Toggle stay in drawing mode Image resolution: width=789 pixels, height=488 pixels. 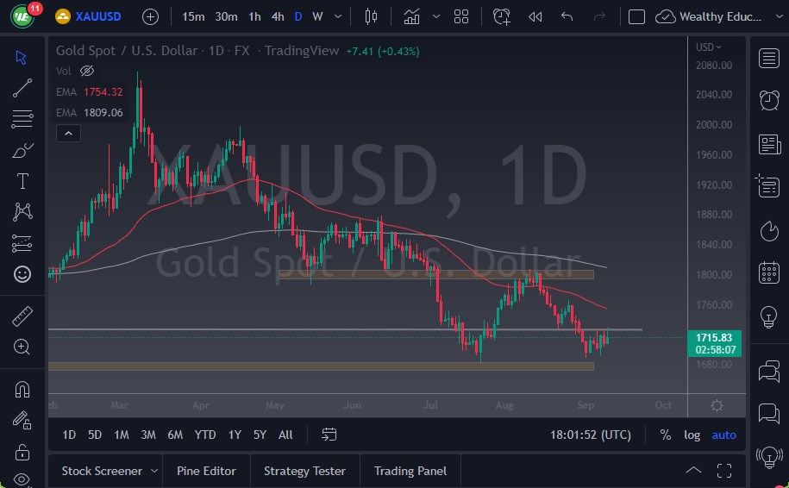tap(22, 421)
